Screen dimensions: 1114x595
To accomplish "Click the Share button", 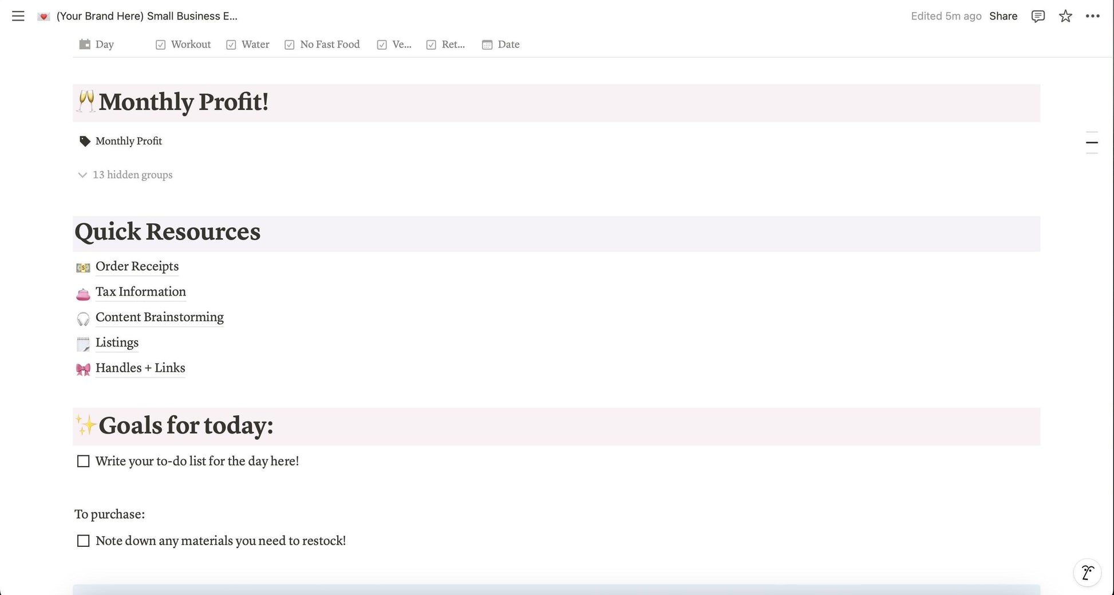I will coord(1003,16).
